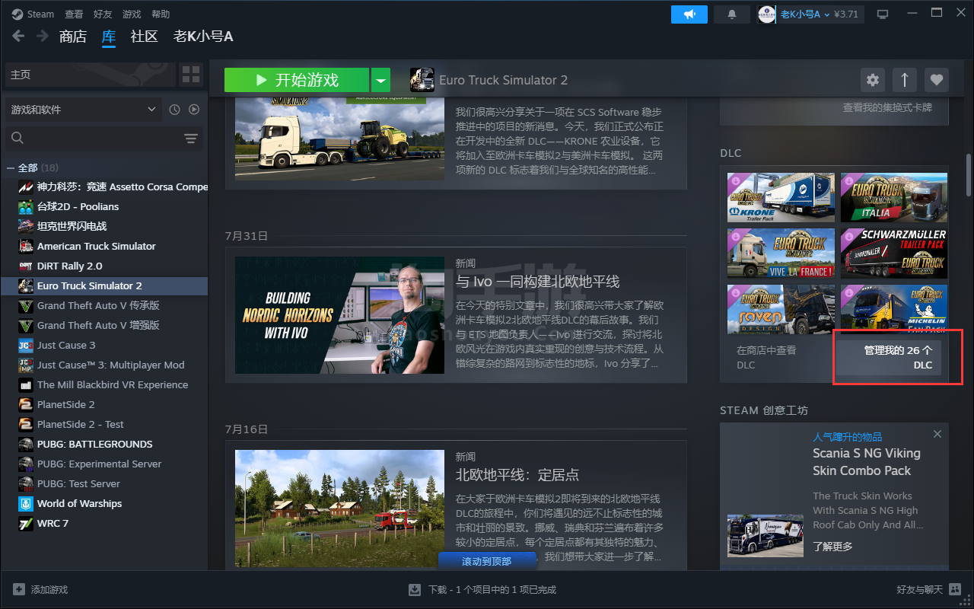The width and height of the screenshot is (974, 609).
Task: Collapse the 全部 games category
Action: (x=11, y=167)
